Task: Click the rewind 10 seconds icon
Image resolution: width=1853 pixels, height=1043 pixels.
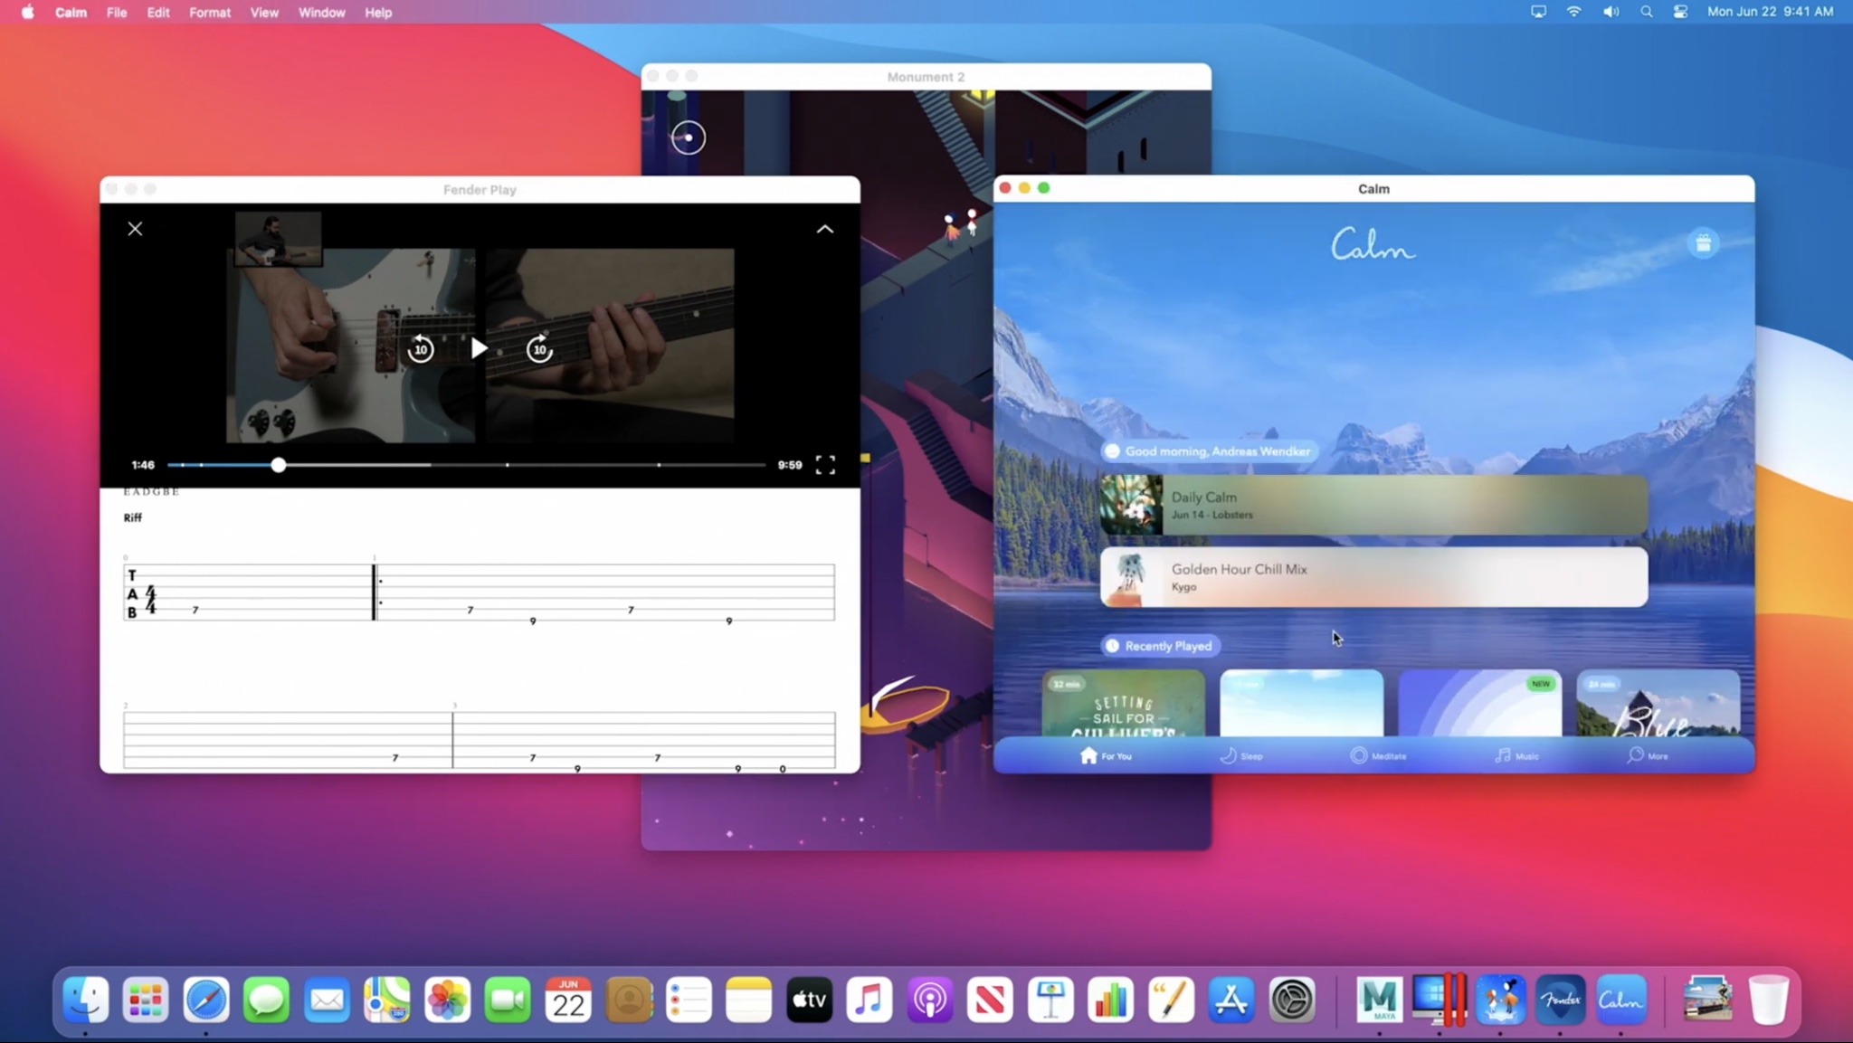Action: click(x=421, y=349)
